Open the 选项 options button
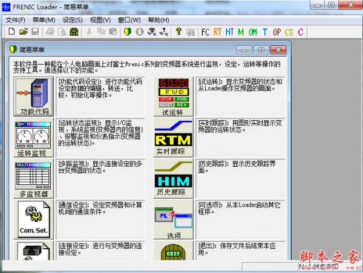The height and width of the screenshot is (273, 363). 174,219
